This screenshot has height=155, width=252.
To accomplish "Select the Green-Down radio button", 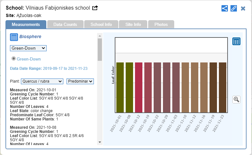I will 14,59.
